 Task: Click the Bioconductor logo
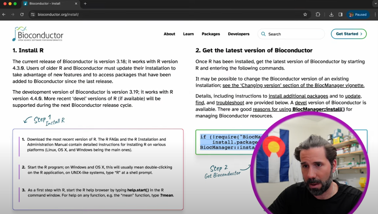pyautogui.click(x=38, y=34)
